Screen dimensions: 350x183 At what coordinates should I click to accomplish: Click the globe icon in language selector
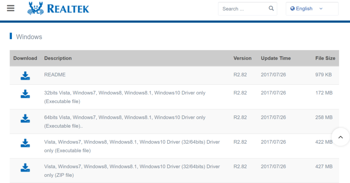pyautogui.click(x=293, y=9)
